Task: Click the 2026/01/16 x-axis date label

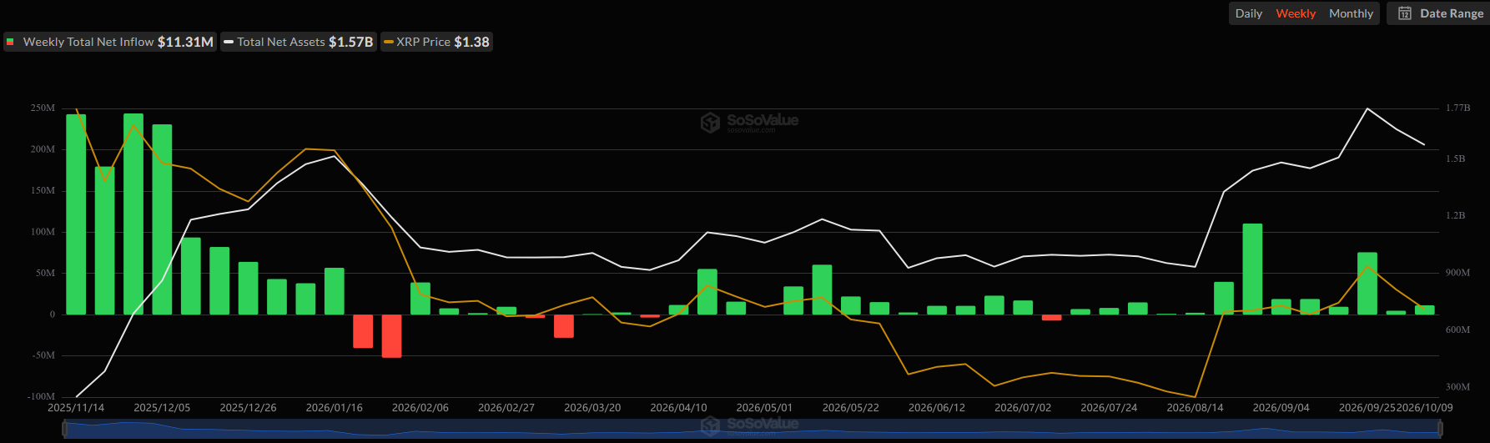Action: (x=334, y=408)
